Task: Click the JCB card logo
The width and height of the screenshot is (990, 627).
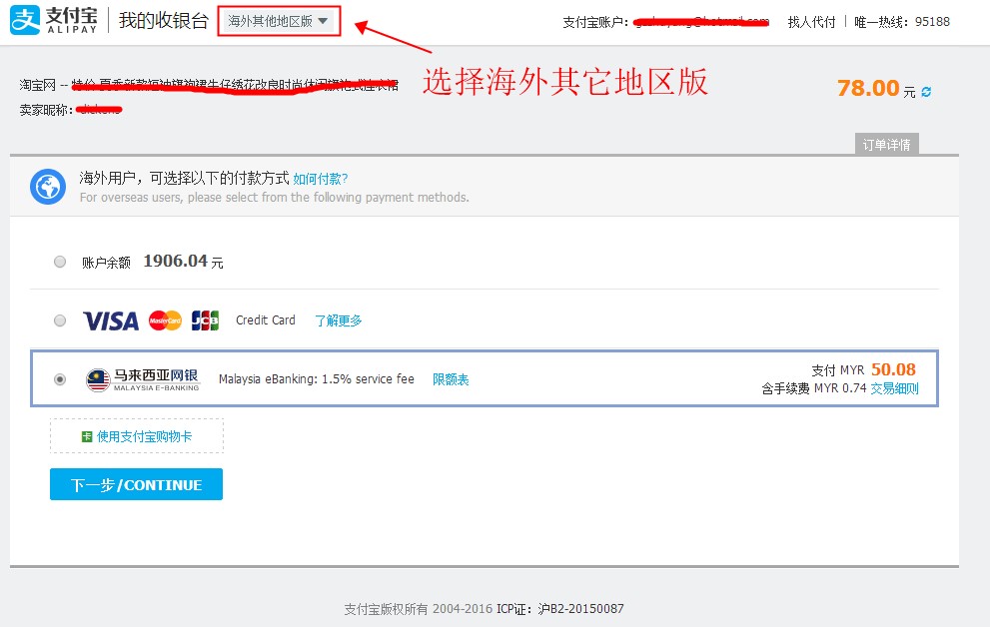Action: point(205,320)
